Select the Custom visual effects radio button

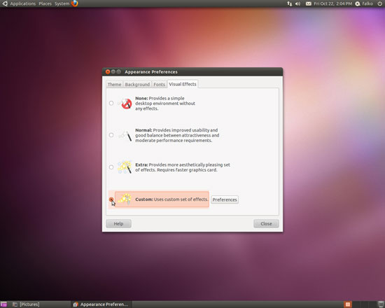pos(111,199)
